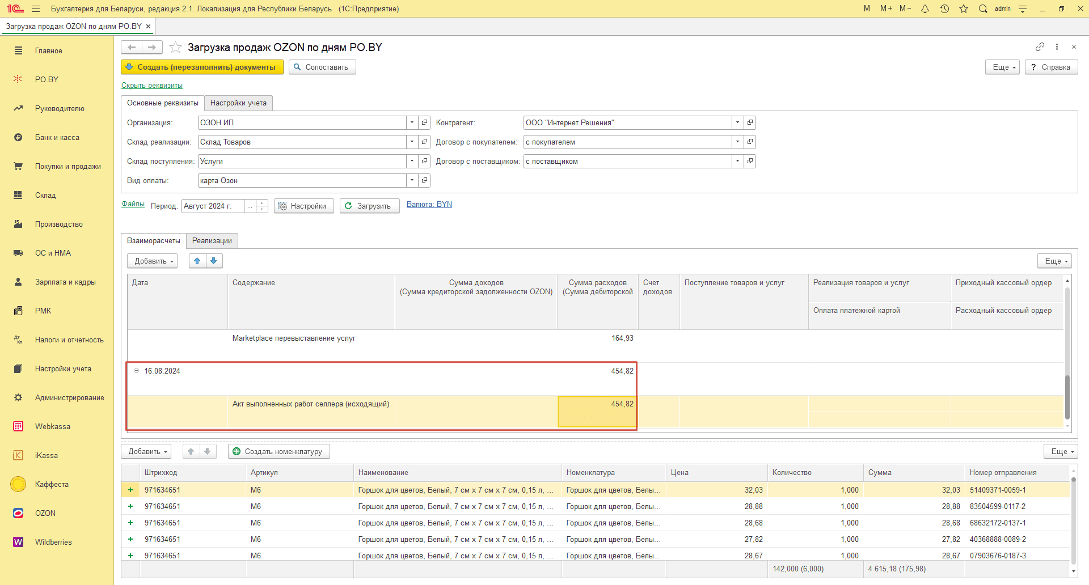Go back with left arrow

132,47
